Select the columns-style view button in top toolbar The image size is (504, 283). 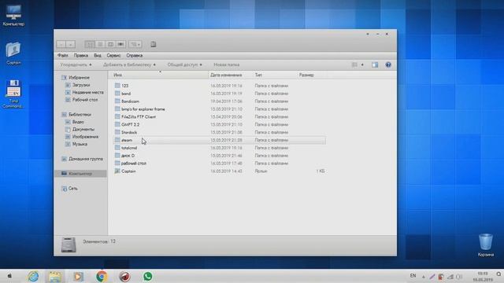[x=110, y=44]
